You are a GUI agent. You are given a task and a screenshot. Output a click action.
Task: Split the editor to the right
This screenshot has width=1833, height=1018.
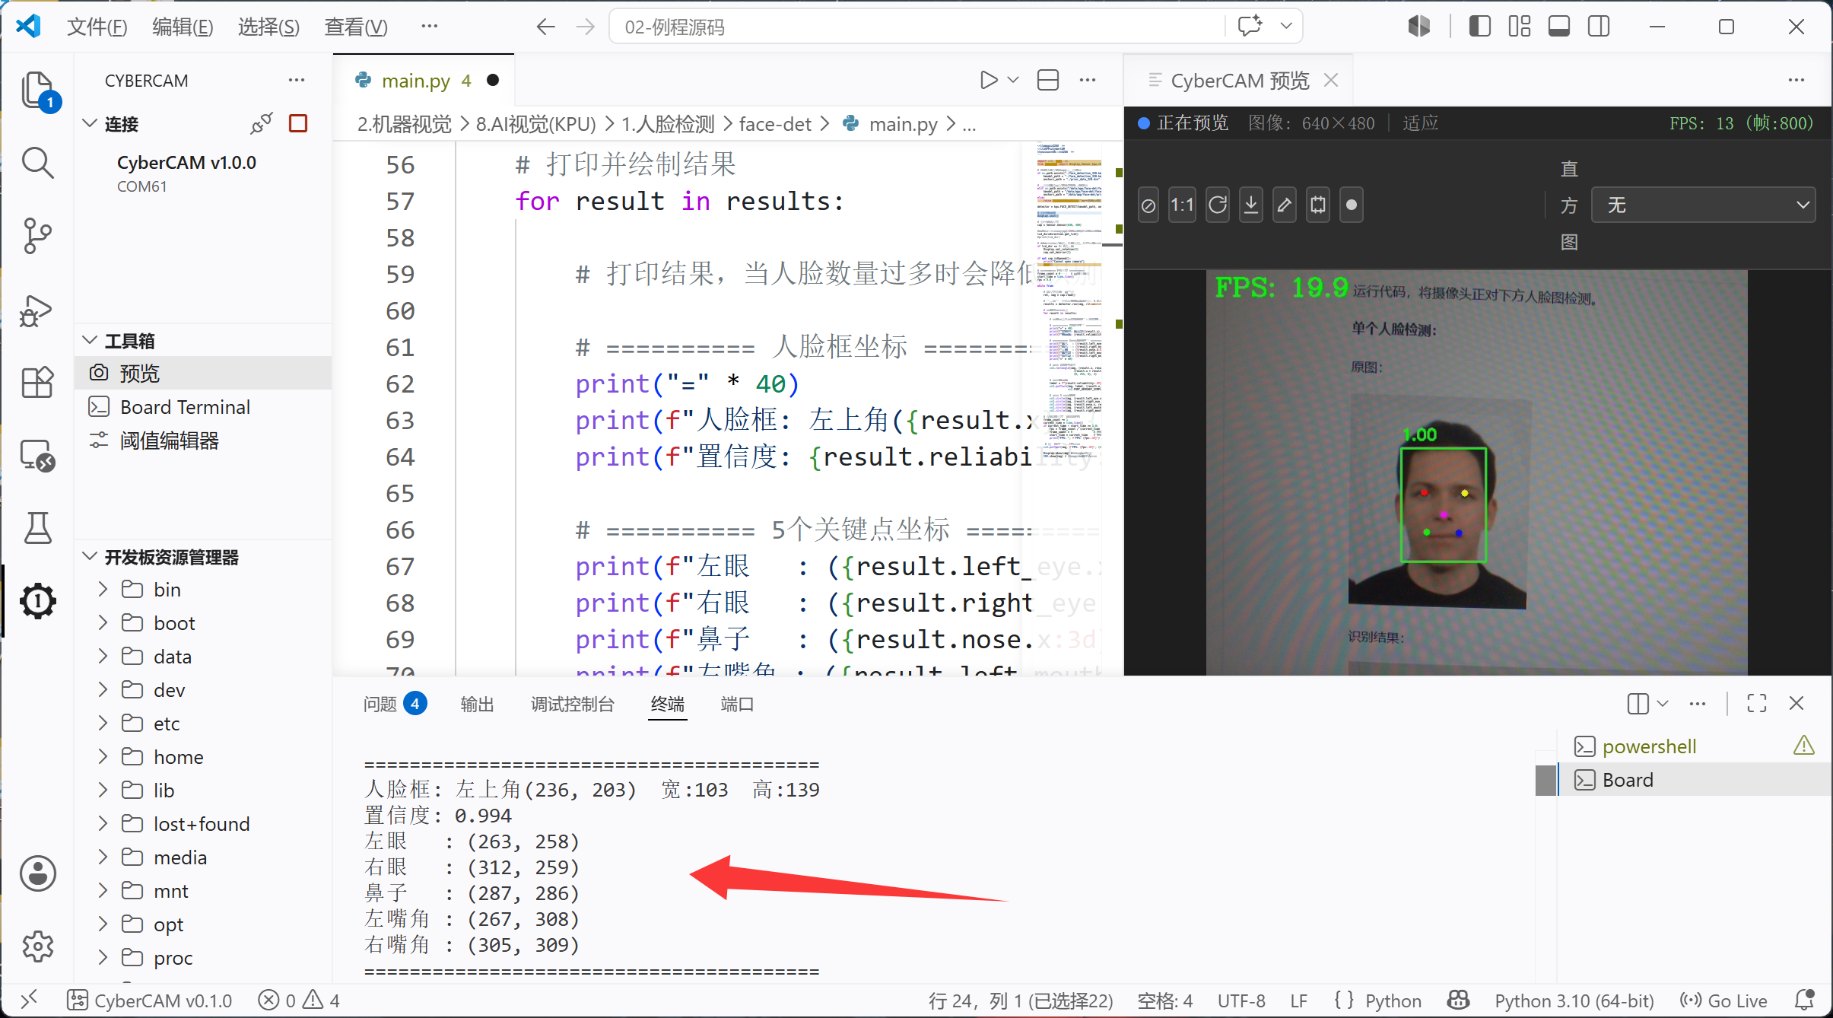[1048, 80]
